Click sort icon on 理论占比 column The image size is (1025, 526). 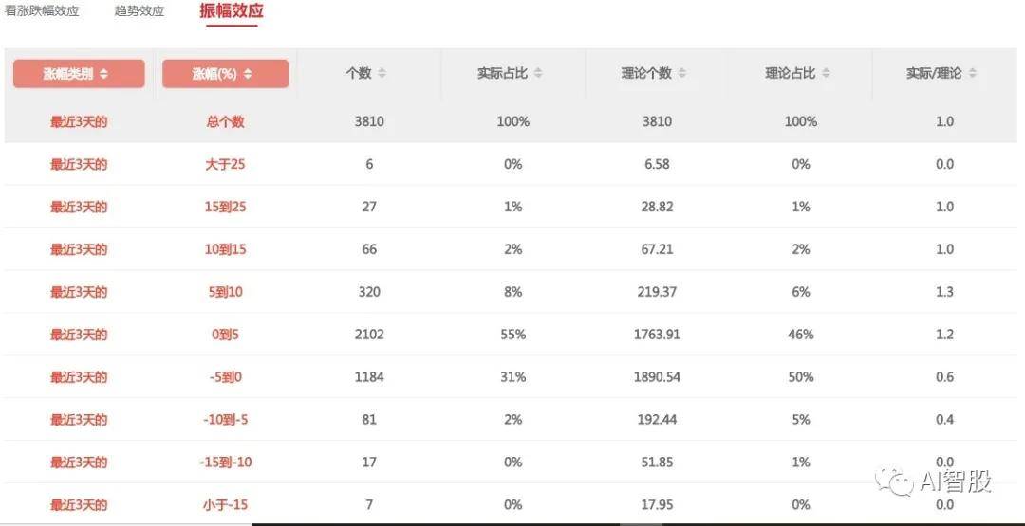826,73
